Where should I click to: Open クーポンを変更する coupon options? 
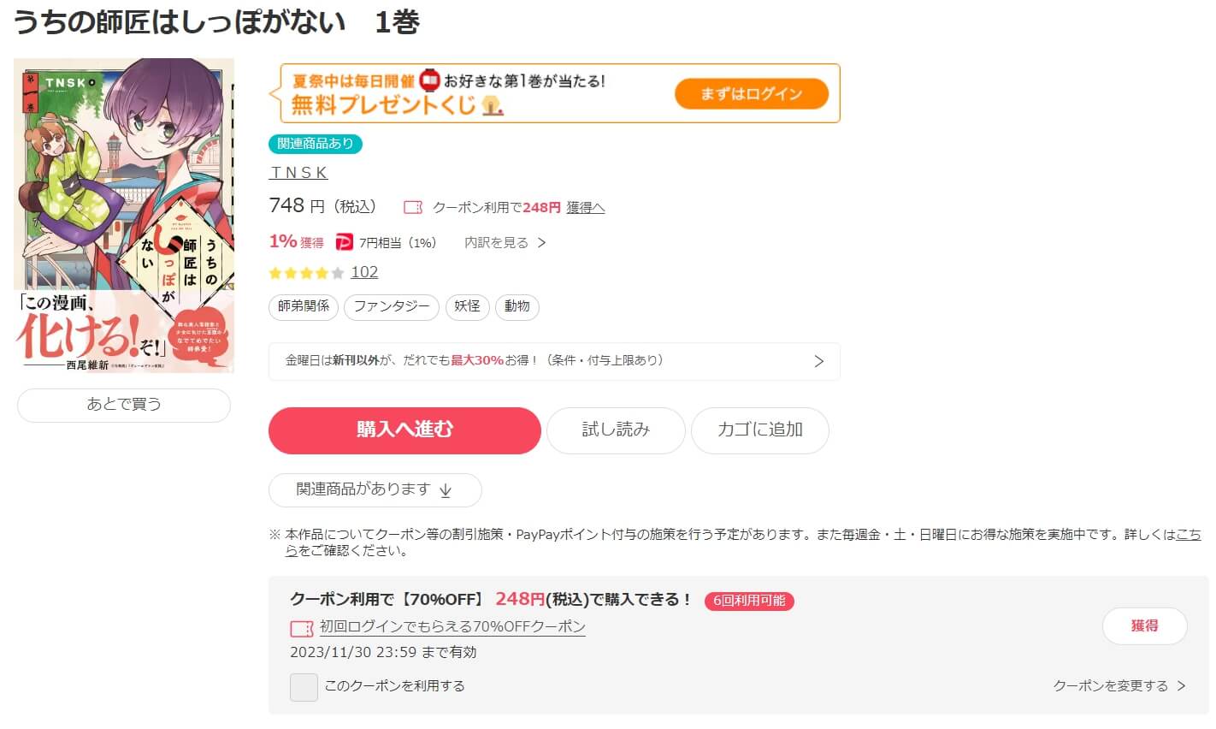point(1119,685)
